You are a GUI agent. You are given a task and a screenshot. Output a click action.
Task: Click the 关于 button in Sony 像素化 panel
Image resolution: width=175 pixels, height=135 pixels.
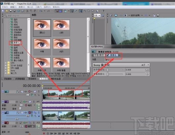point(143,65)
